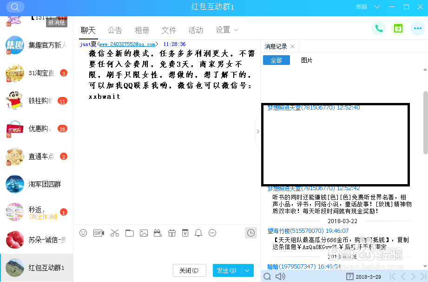Viewport: 428px width, 282px height.
Task: Go to next page of message history
Action: (413, 276)
